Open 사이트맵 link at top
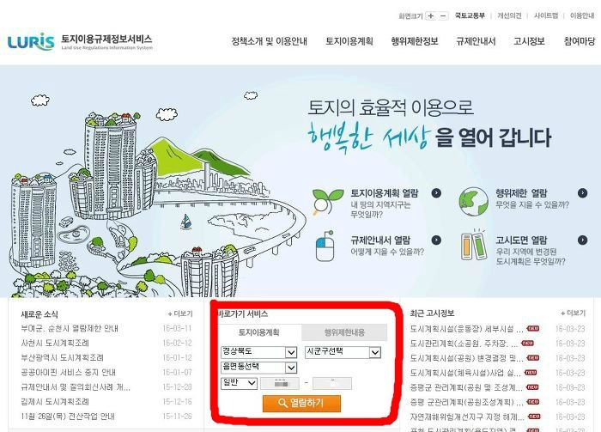Viewport: 601px width, 432px height. 546,15
